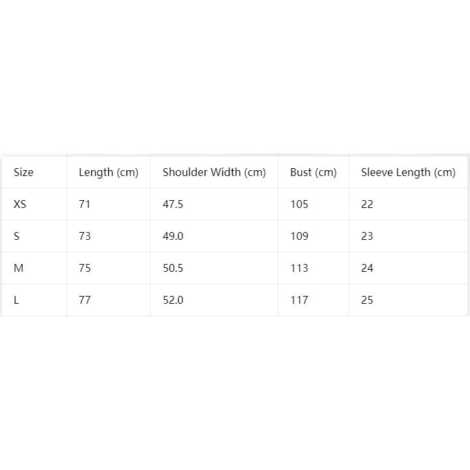Click the 71 length value
Viewport: 470px width, 470px height.
pos(85,205)
